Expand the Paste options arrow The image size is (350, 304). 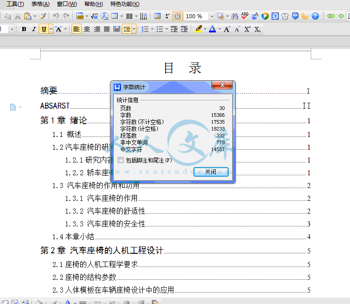pos(35,16)
